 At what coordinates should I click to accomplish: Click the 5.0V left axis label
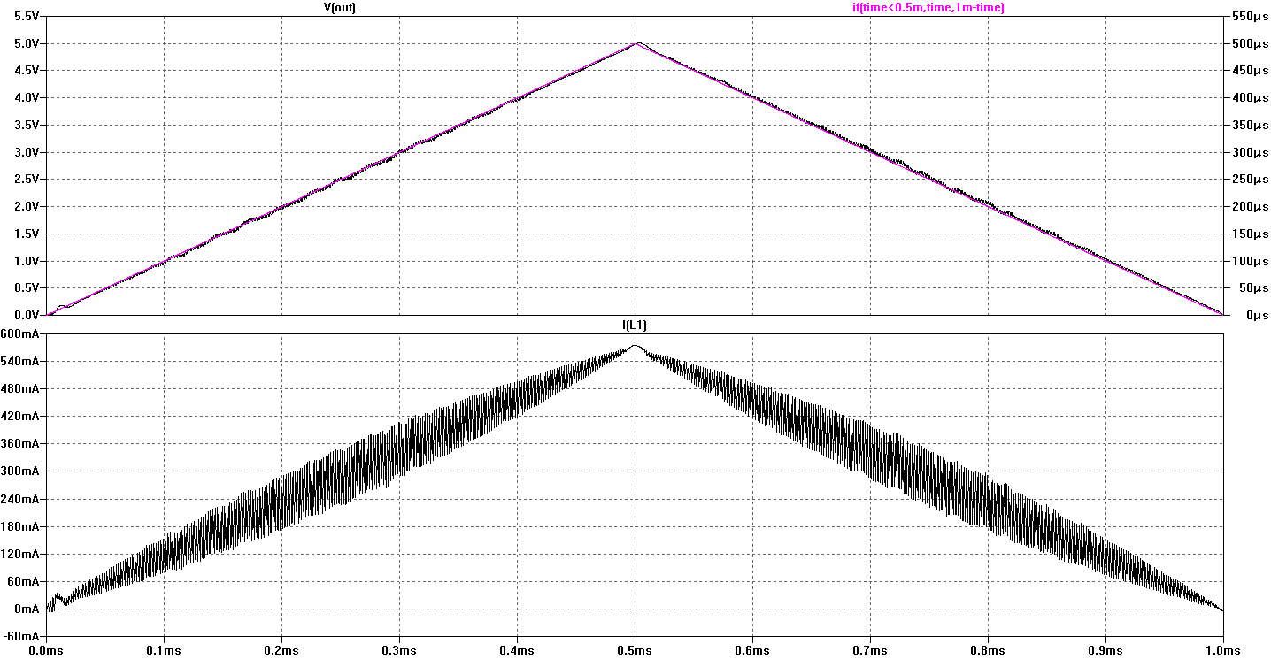coord(27,43)
